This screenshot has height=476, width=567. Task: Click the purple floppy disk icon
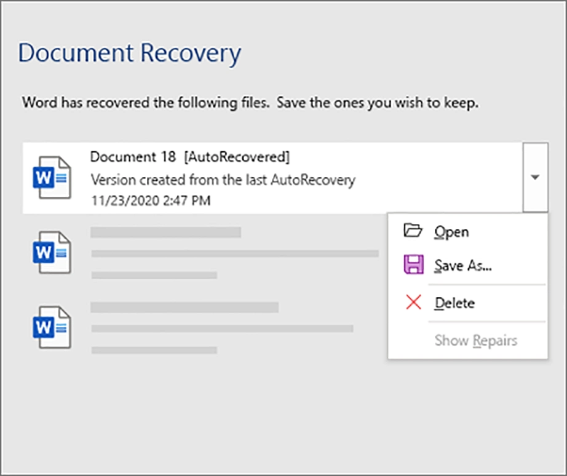[x=413, y=264]
